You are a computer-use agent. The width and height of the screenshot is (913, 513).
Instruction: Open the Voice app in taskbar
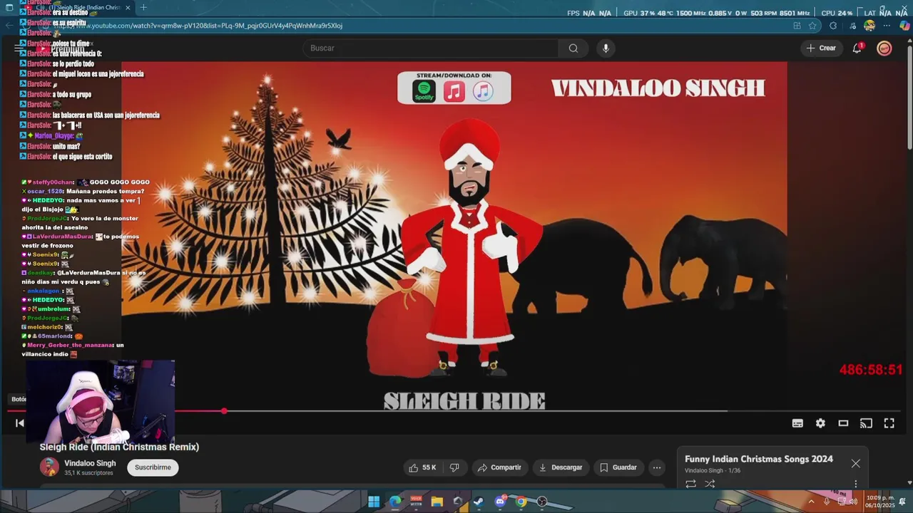416,502
